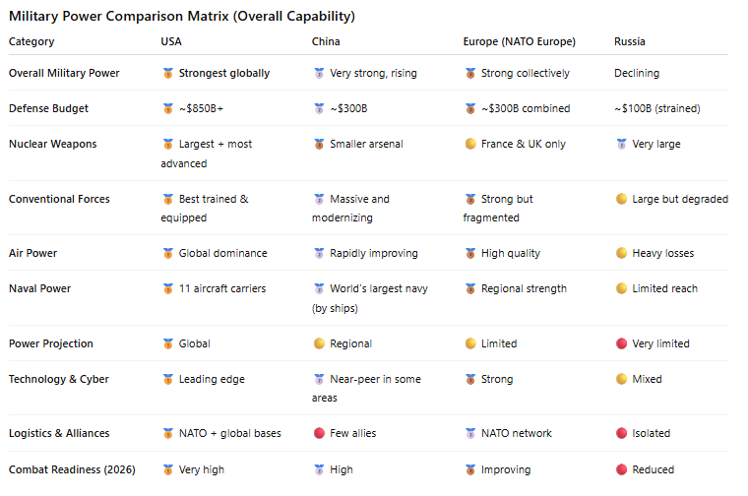The height and width of the screenshot is (496, 748).
Task: Click the silver medal beside Very large
Action: [622, 144]
